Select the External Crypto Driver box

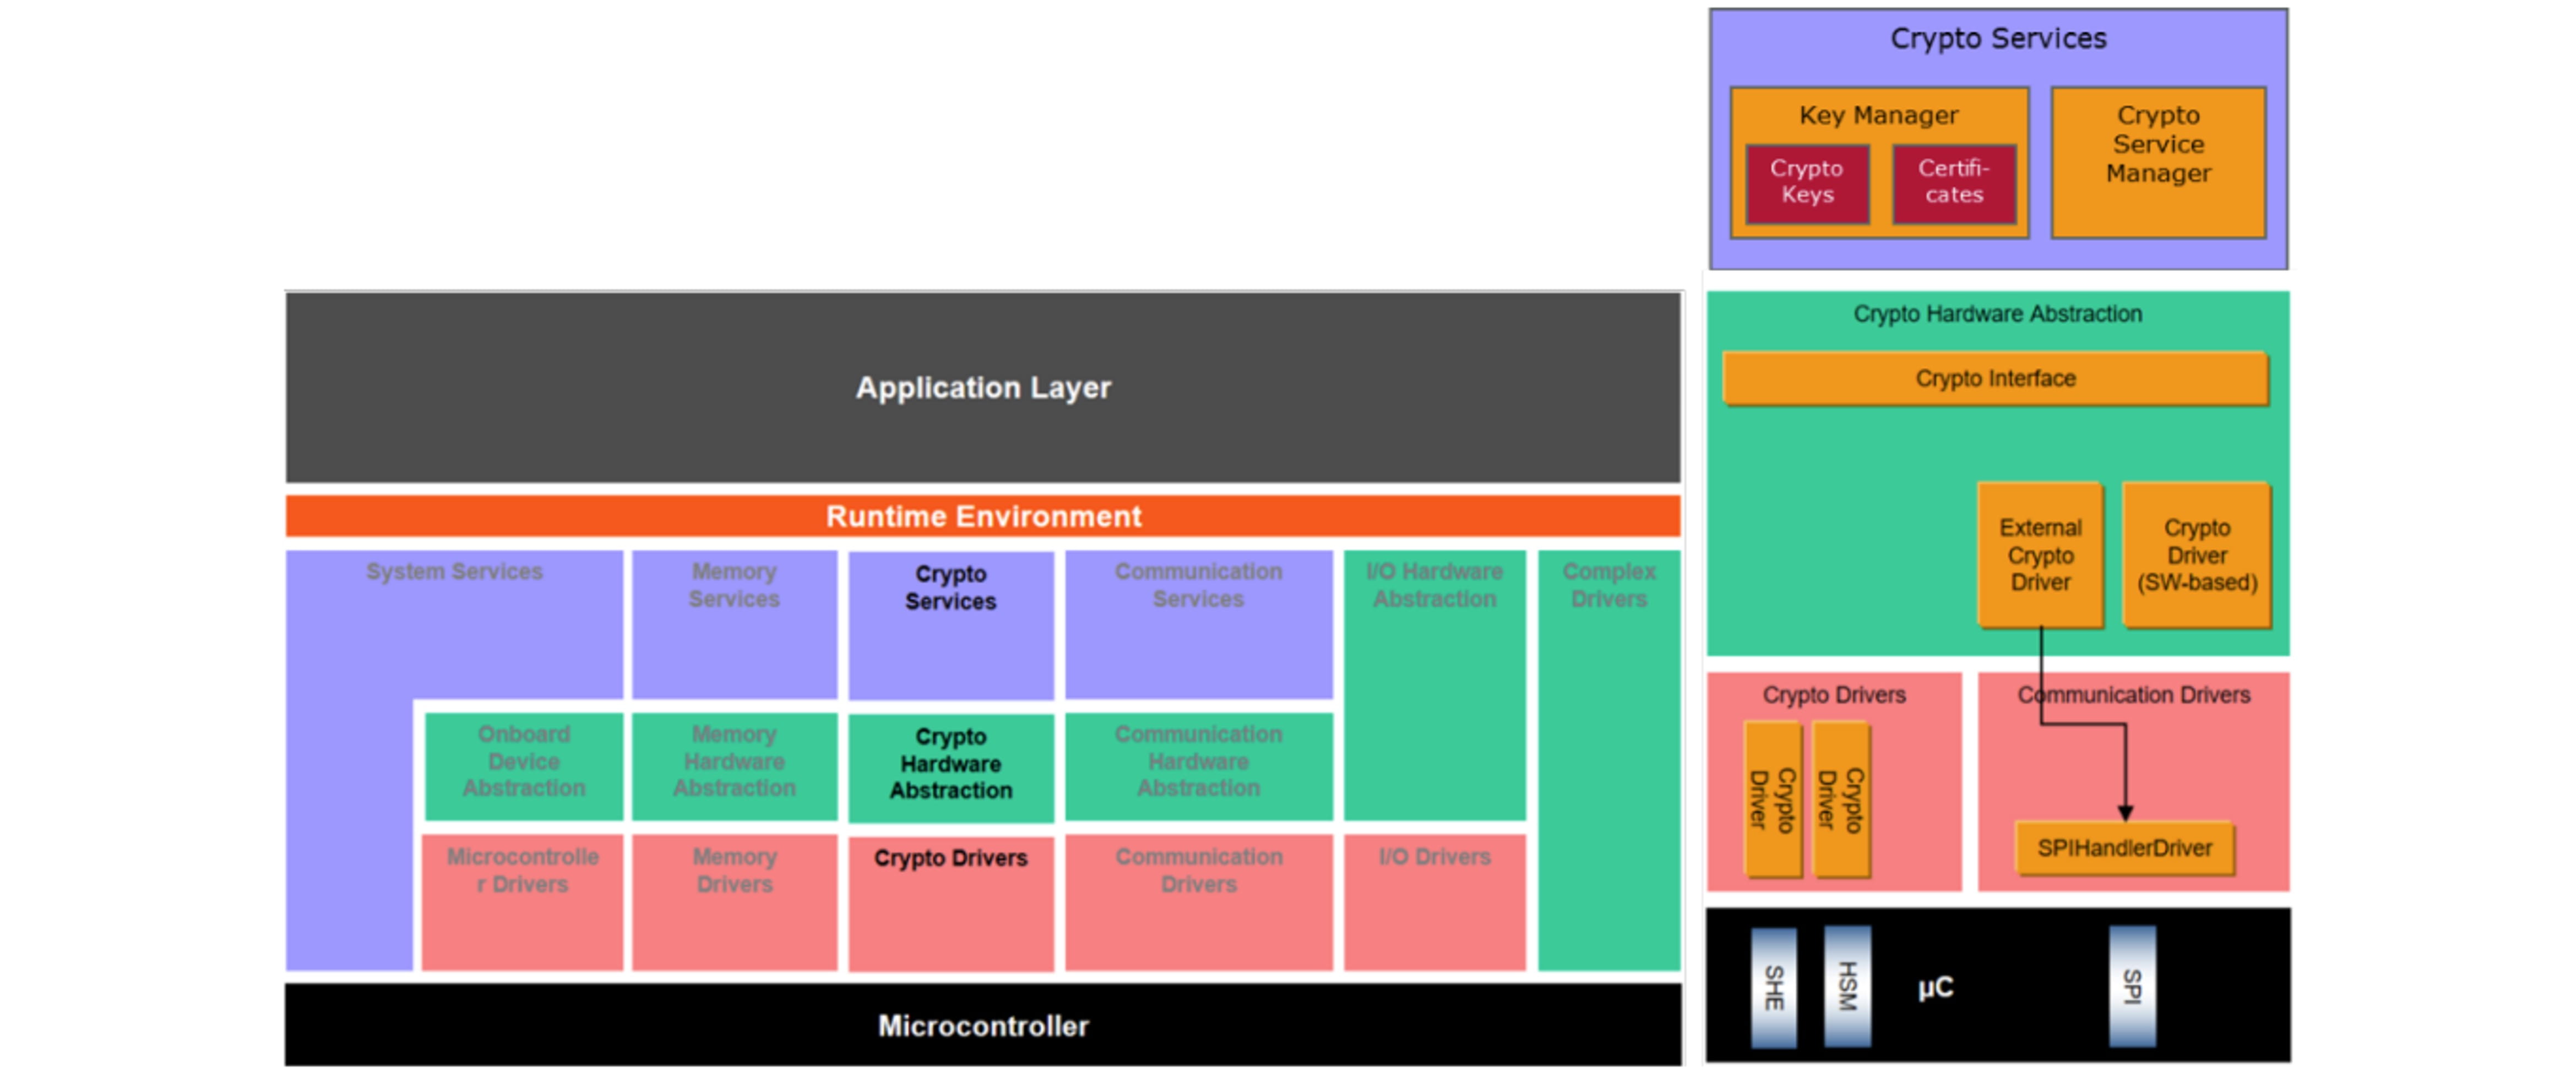[x=2040, y=556]
